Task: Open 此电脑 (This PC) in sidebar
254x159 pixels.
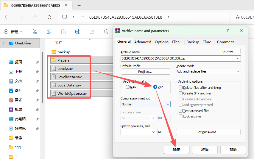Action: pyautogui.click(x=20, y=119)
